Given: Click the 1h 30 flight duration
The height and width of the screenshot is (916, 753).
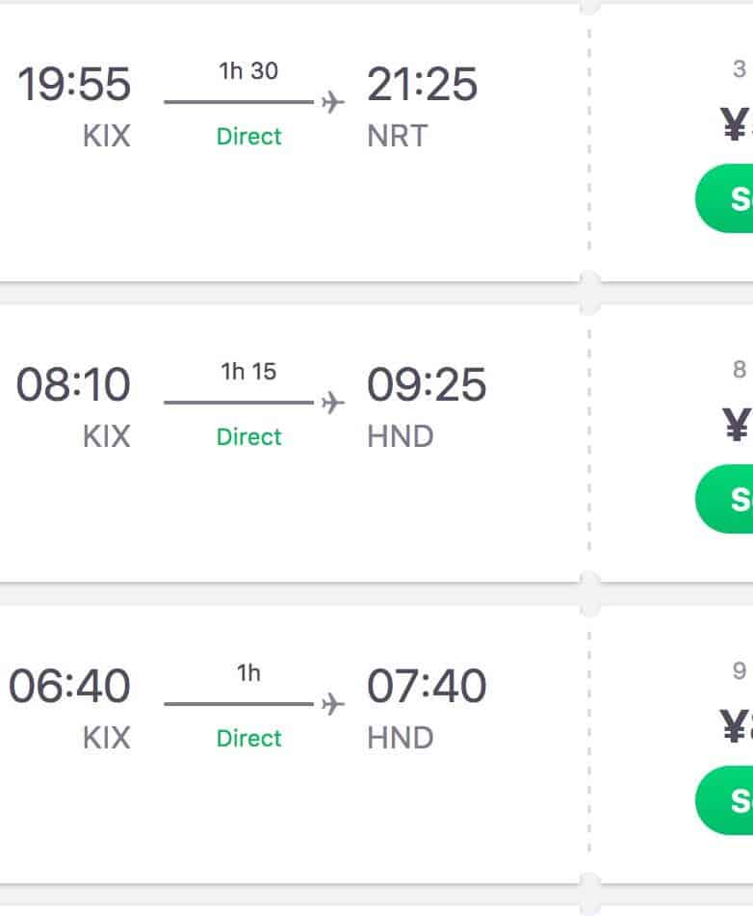Looking at the screenshot, I should click(248, 70).
